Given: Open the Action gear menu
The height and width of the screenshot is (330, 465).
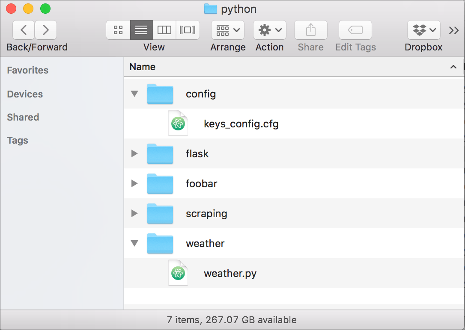Looking at the screenshot, I should 269,30.
